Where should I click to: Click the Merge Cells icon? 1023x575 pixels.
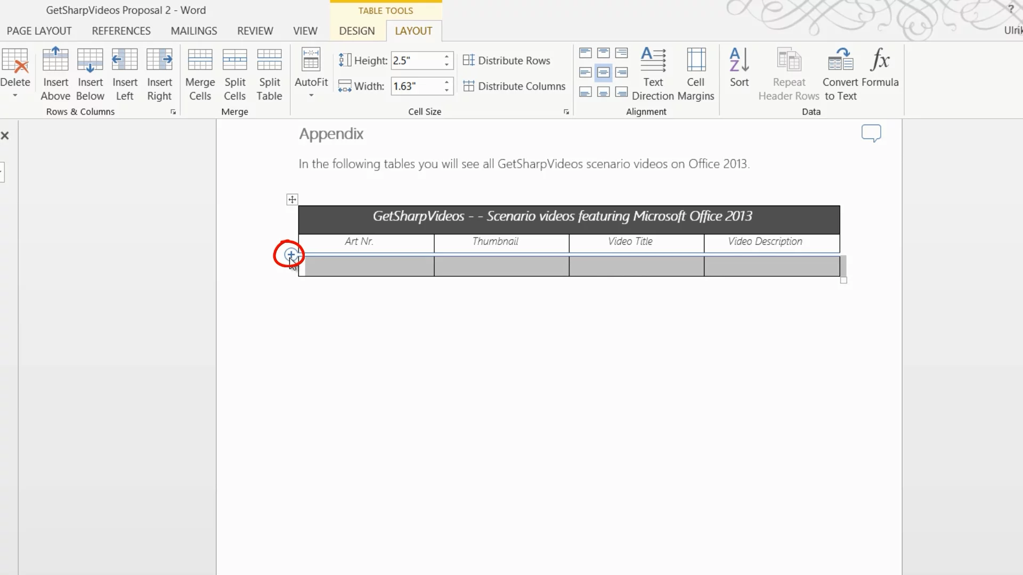click(200, 60)
